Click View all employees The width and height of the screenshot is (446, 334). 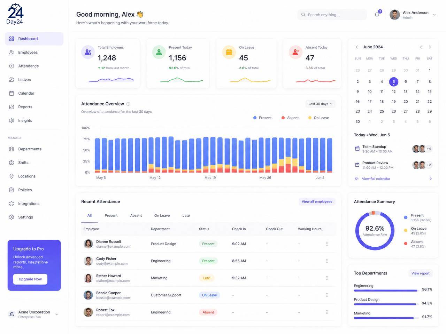pyautogui.click(x=317, y=202)
